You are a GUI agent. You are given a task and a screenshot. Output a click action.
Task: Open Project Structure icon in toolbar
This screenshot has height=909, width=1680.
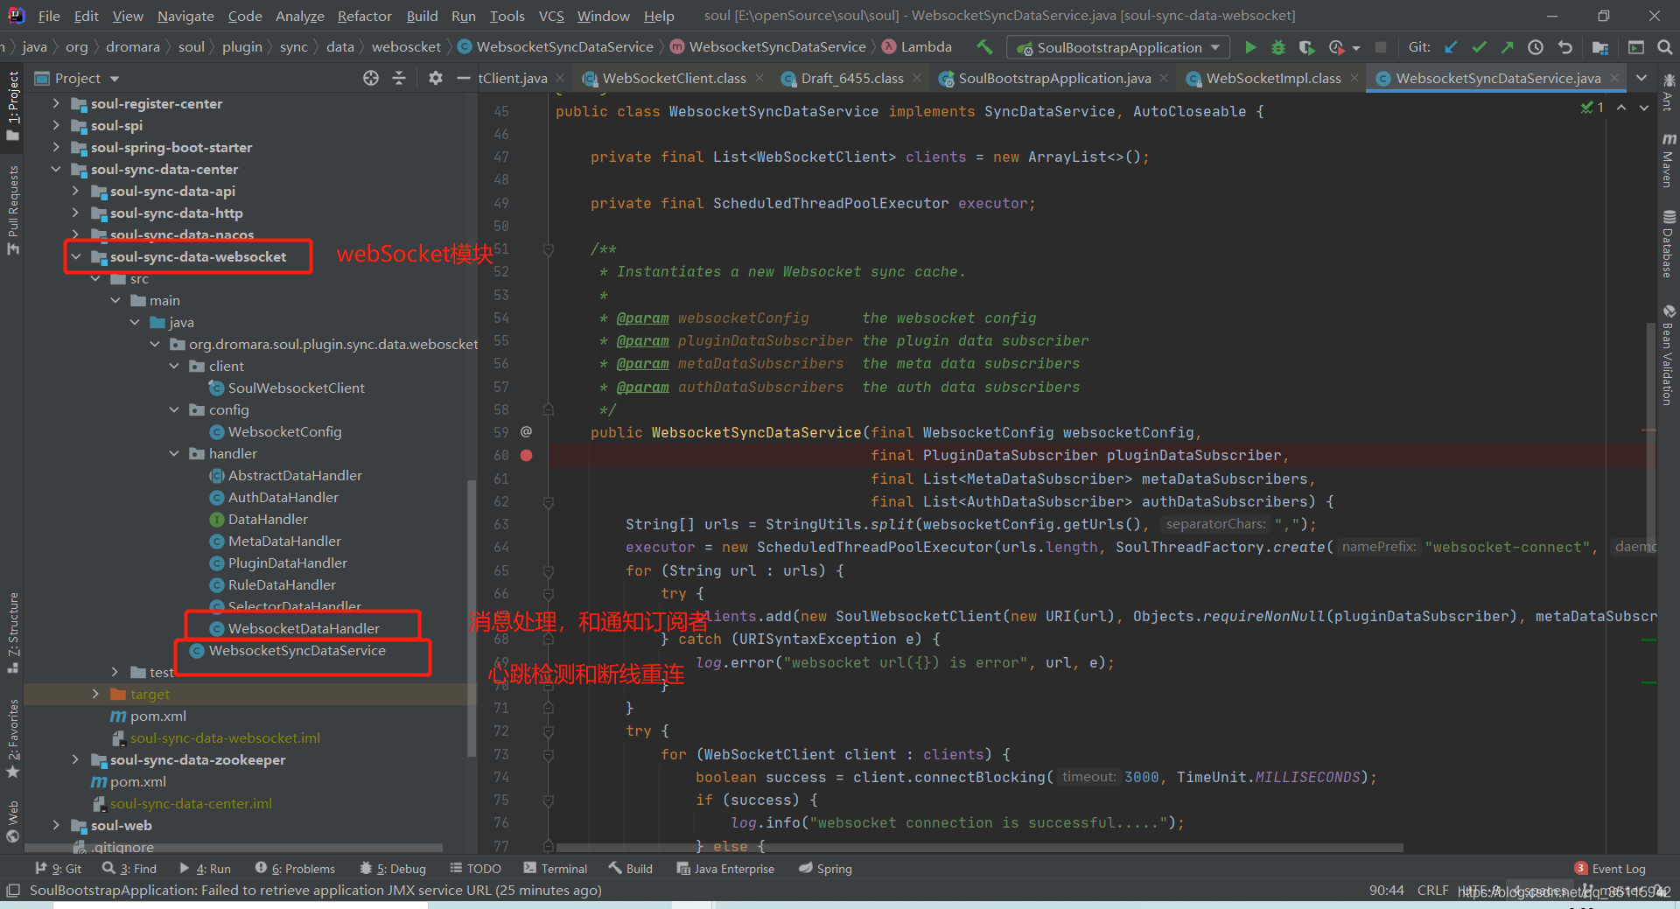[1600, 47]
